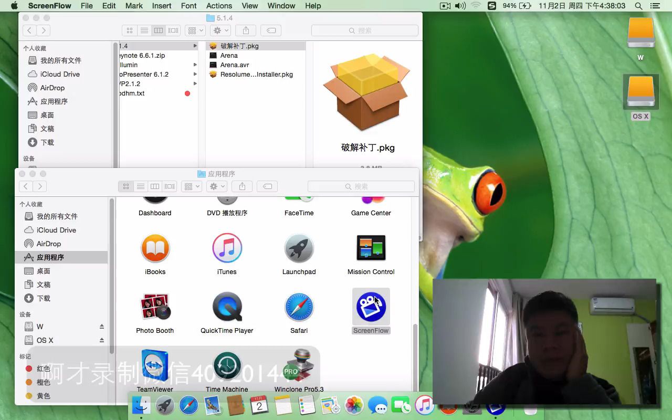
Task: Switch 5.1.4 window to column view
Action: click(x=159, y=30)
